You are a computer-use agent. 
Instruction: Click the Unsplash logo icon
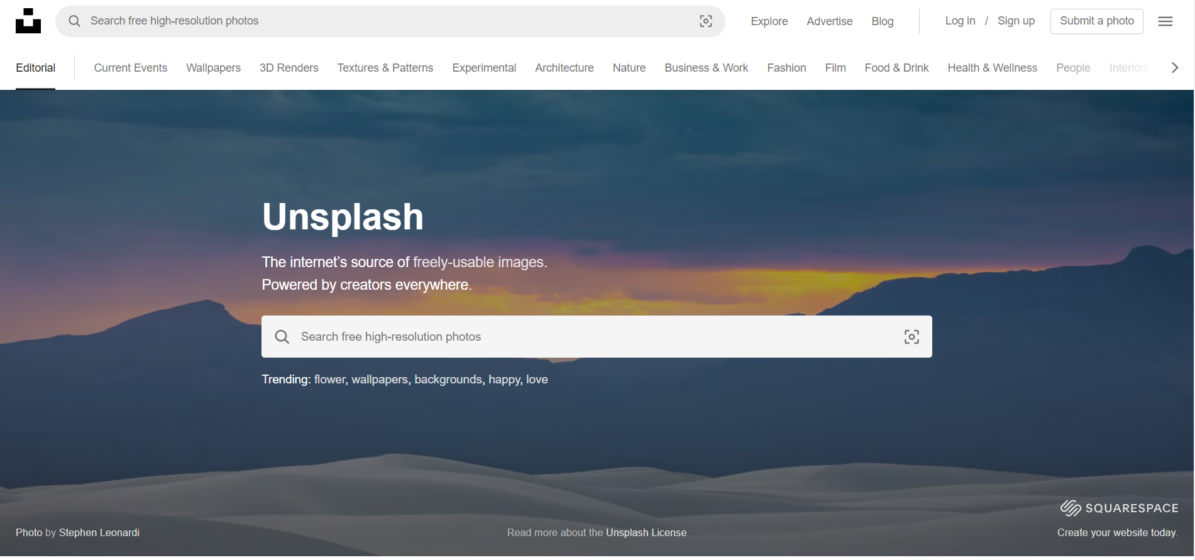(x=28, y=21)
